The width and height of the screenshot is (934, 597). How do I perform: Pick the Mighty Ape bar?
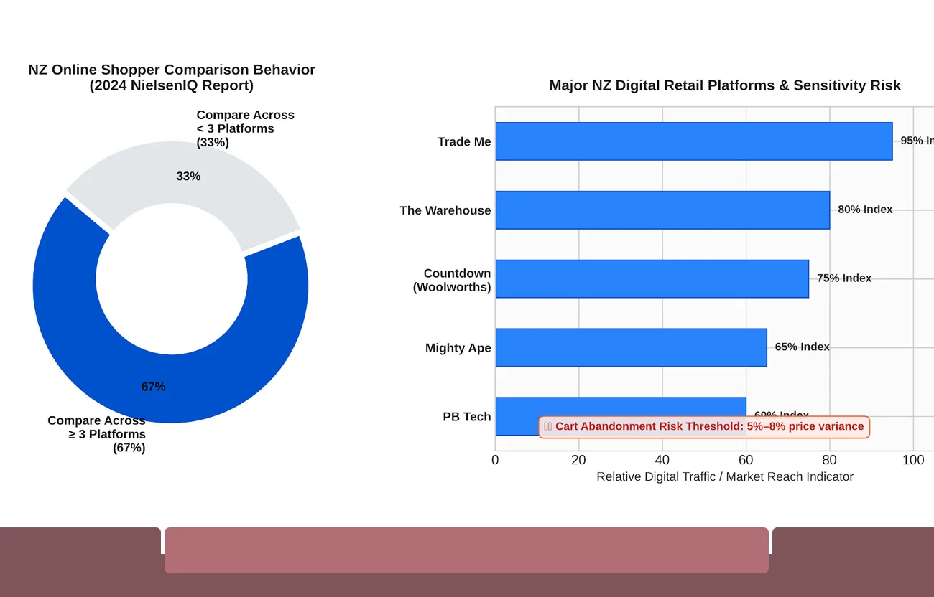pyautogui.click(x=632, y=347)
